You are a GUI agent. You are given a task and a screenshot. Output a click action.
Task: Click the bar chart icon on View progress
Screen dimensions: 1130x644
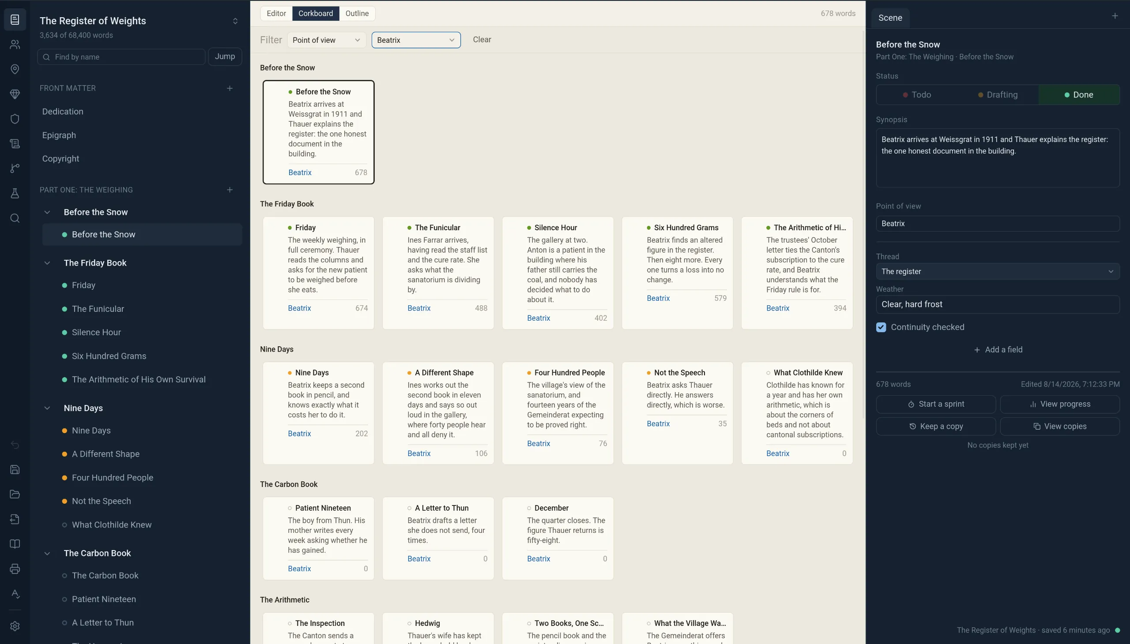pyautogui.click(x=1032, y=404)
